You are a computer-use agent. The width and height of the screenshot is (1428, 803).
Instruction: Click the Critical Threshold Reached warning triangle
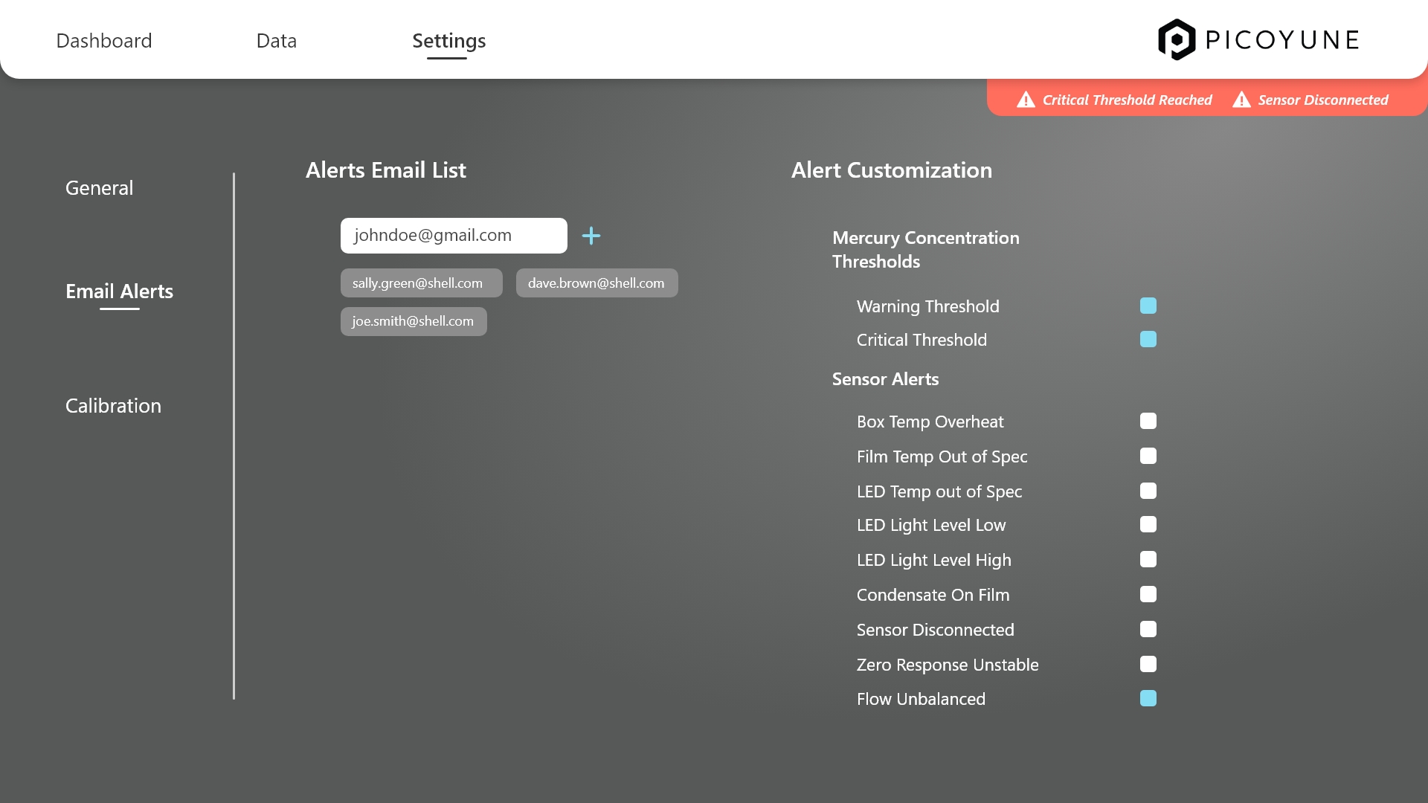[1026, 100]
